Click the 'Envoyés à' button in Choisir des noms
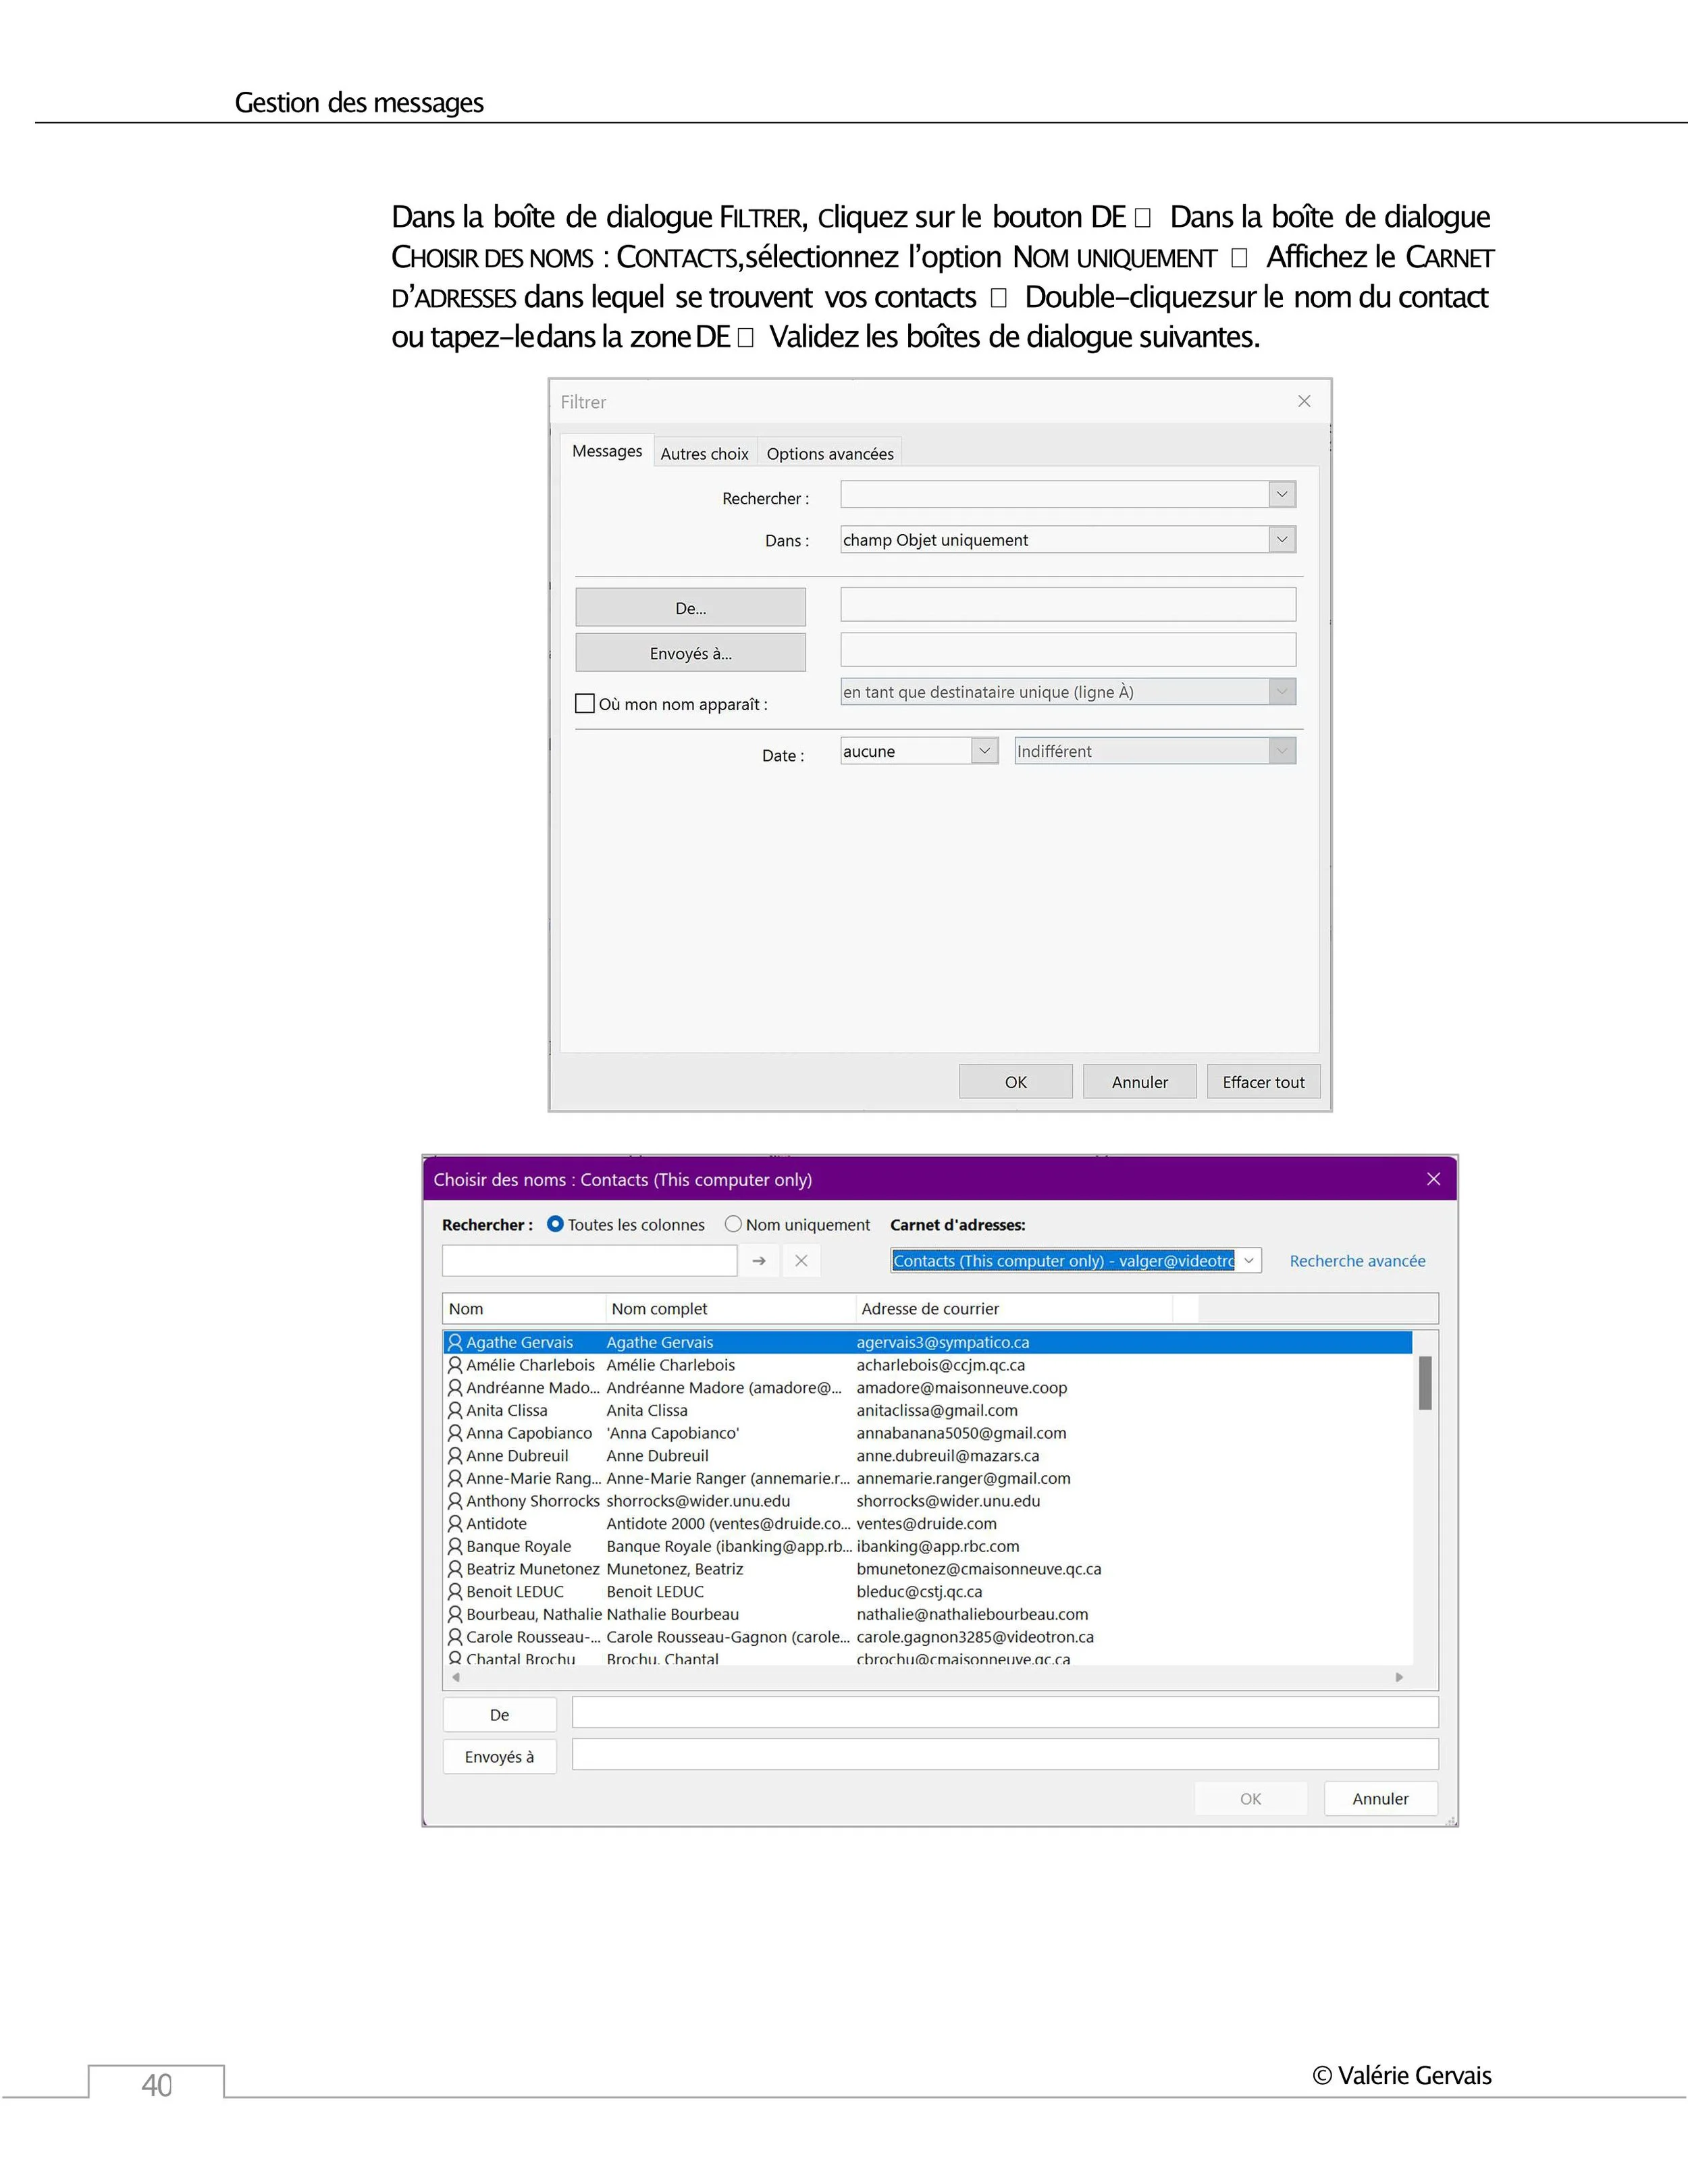 tap(500, 1756)
